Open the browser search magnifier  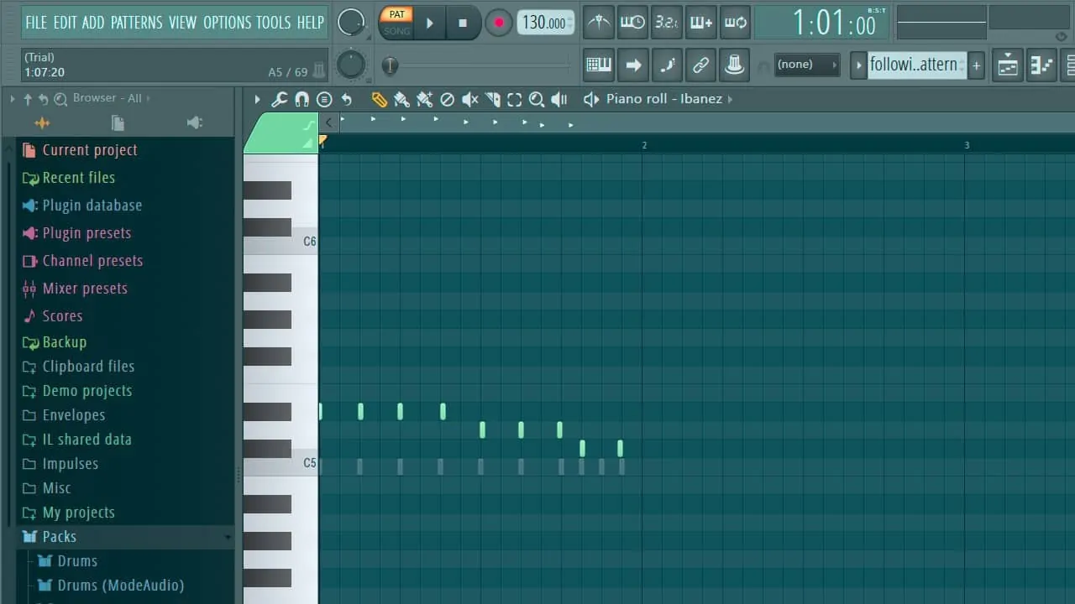(x=60, y=99)
